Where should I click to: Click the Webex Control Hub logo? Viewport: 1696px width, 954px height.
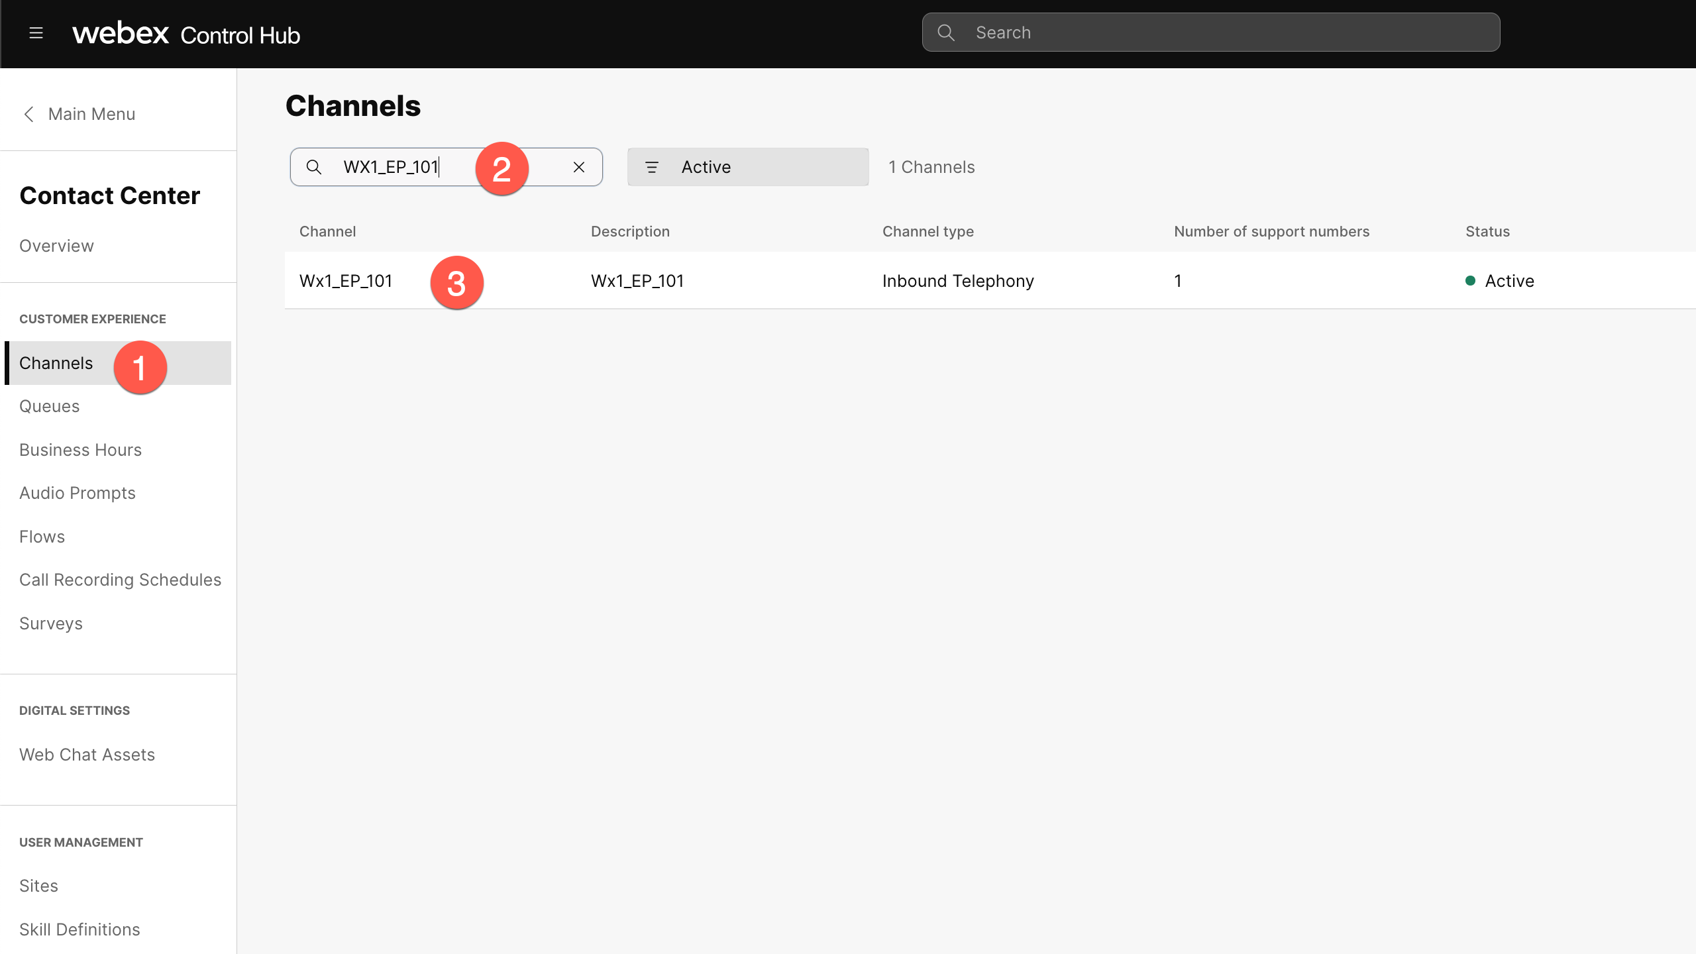[185, 33]
